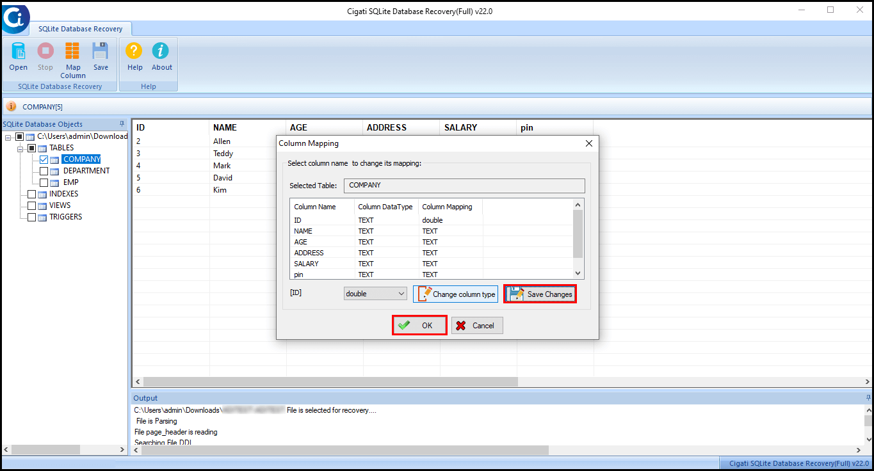Pin the SQLite Database Objects panel
This screenshot has height=471, width=874.
pyautogui.click(x=122, y=124)
